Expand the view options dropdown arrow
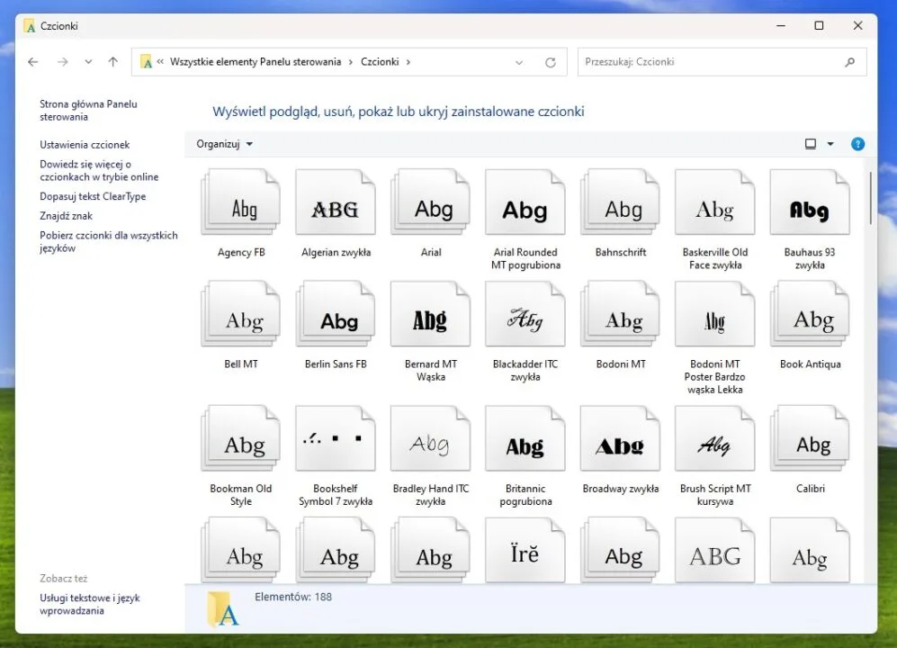Screen dimensions: 897x648 click(830, 144)
